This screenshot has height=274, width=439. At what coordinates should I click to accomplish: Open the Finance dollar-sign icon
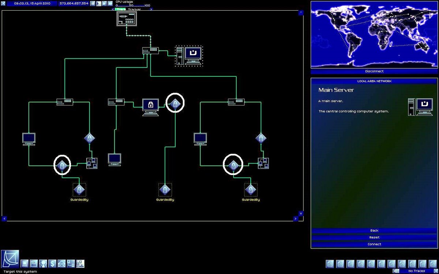click(x=52, y=263)
